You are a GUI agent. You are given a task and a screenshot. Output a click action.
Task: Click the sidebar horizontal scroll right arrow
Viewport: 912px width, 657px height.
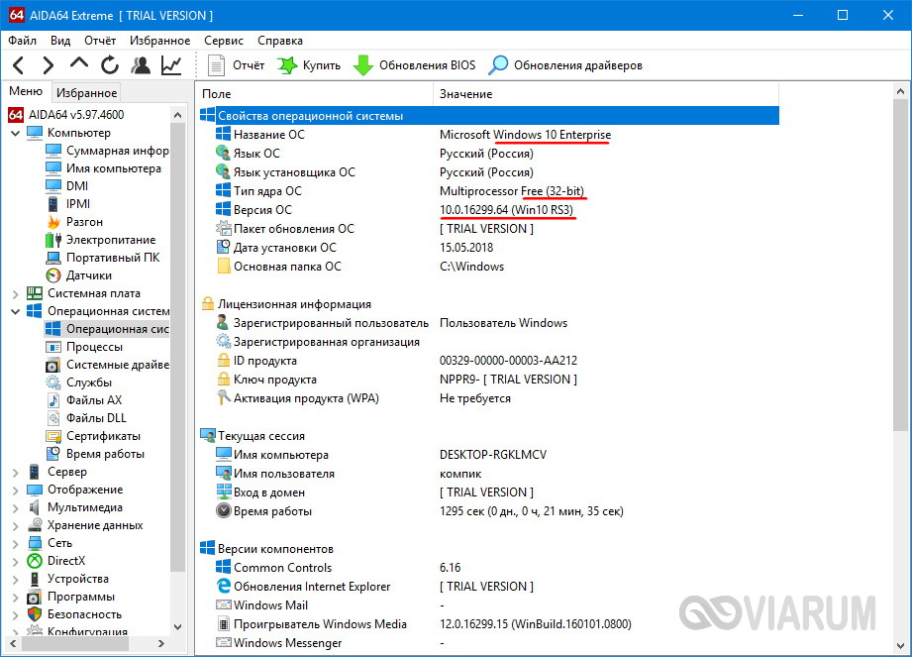pyautogui.click(x=161, y=643)
